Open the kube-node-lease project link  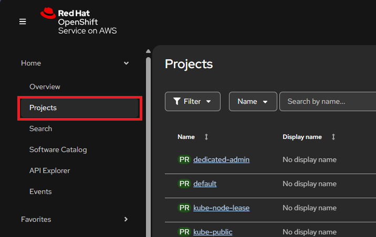tap(221, 208)
